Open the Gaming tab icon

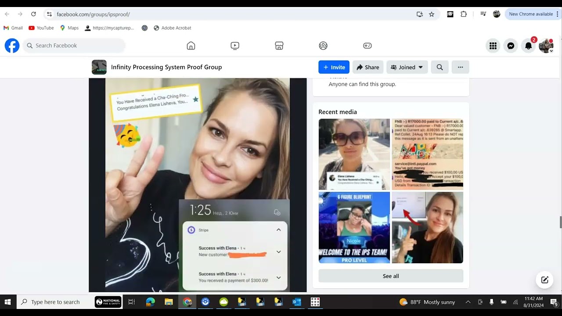tap(367, 46)
